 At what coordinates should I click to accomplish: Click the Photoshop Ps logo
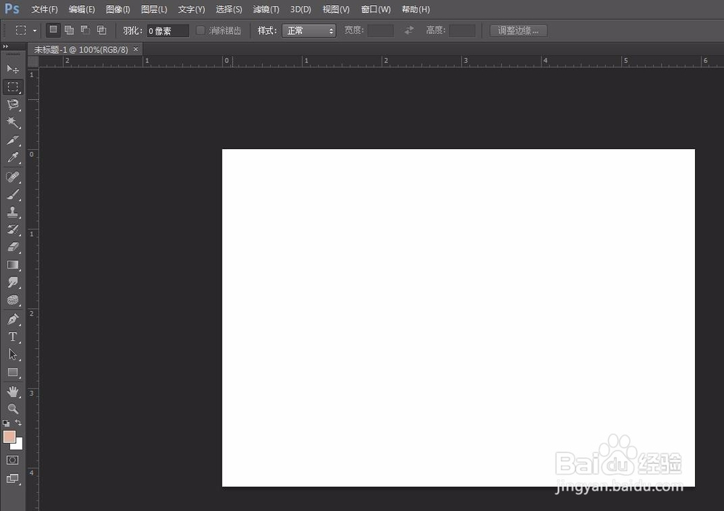click(x=12, y=9)
